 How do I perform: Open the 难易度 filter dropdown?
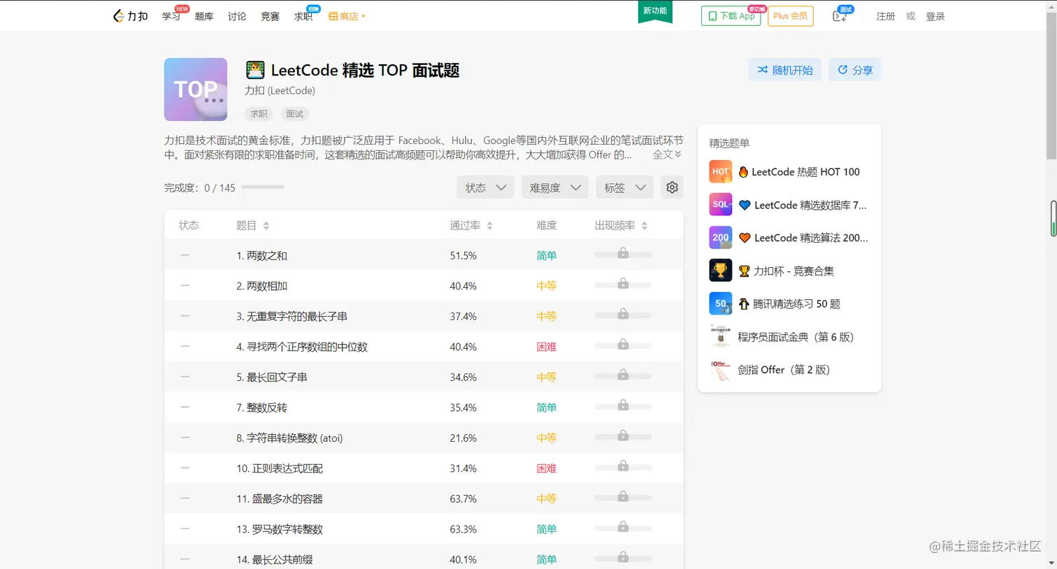pyautogui.click(x=555, y=187)
